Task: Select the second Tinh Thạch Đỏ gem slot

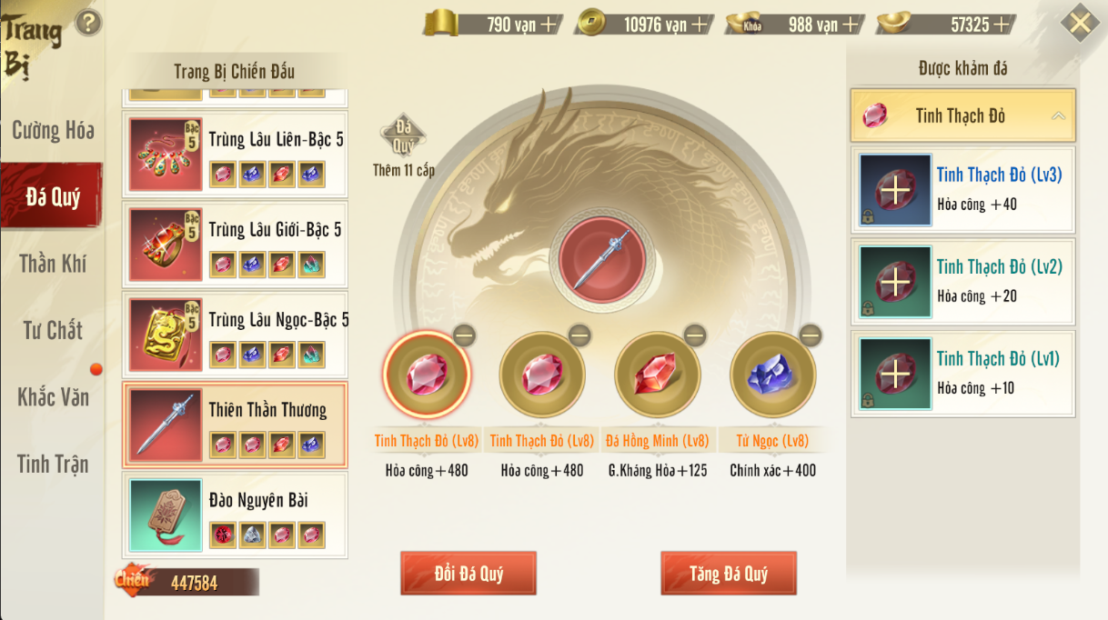Action: [x=542, y=375]
